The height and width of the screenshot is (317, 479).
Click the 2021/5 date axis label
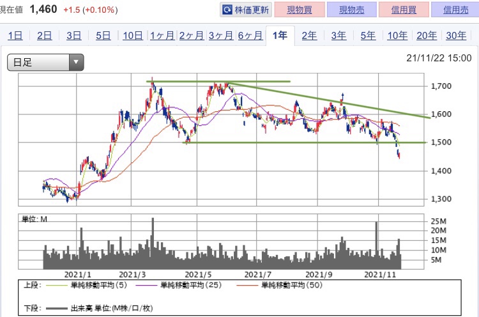[x=198, y=275]
